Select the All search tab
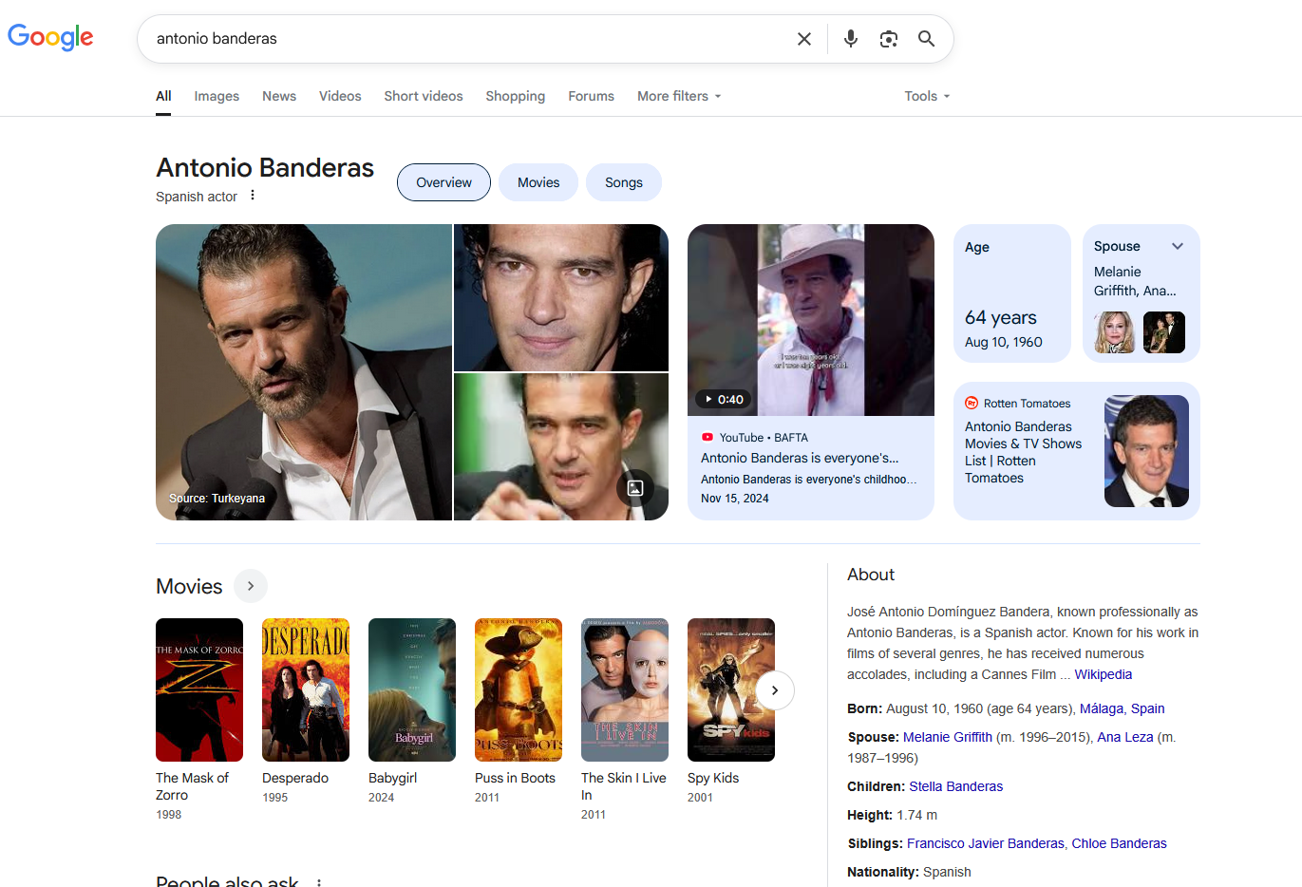 tap(163, 96)
